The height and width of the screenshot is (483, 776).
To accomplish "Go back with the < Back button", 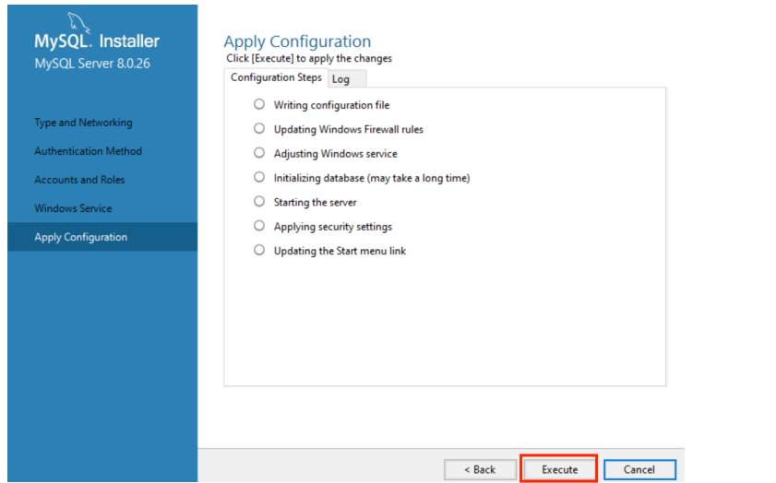I will [x=480, y=469].
